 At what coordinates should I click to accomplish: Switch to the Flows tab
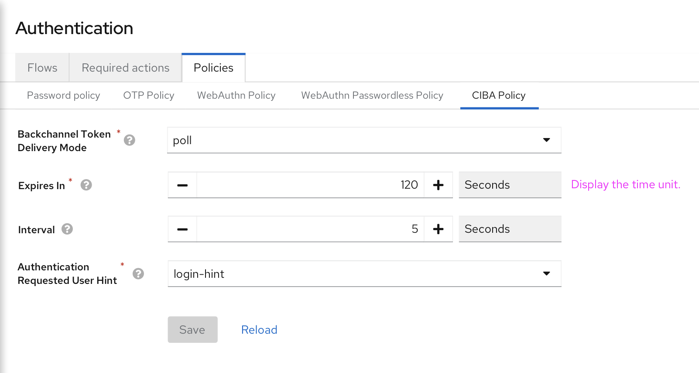(42, 67)
